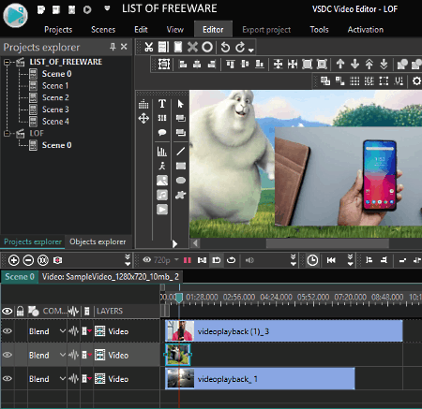Click the 04:24.000 timeline ruler mark
The height and width of the screenshot is (409, 422).
276,297
